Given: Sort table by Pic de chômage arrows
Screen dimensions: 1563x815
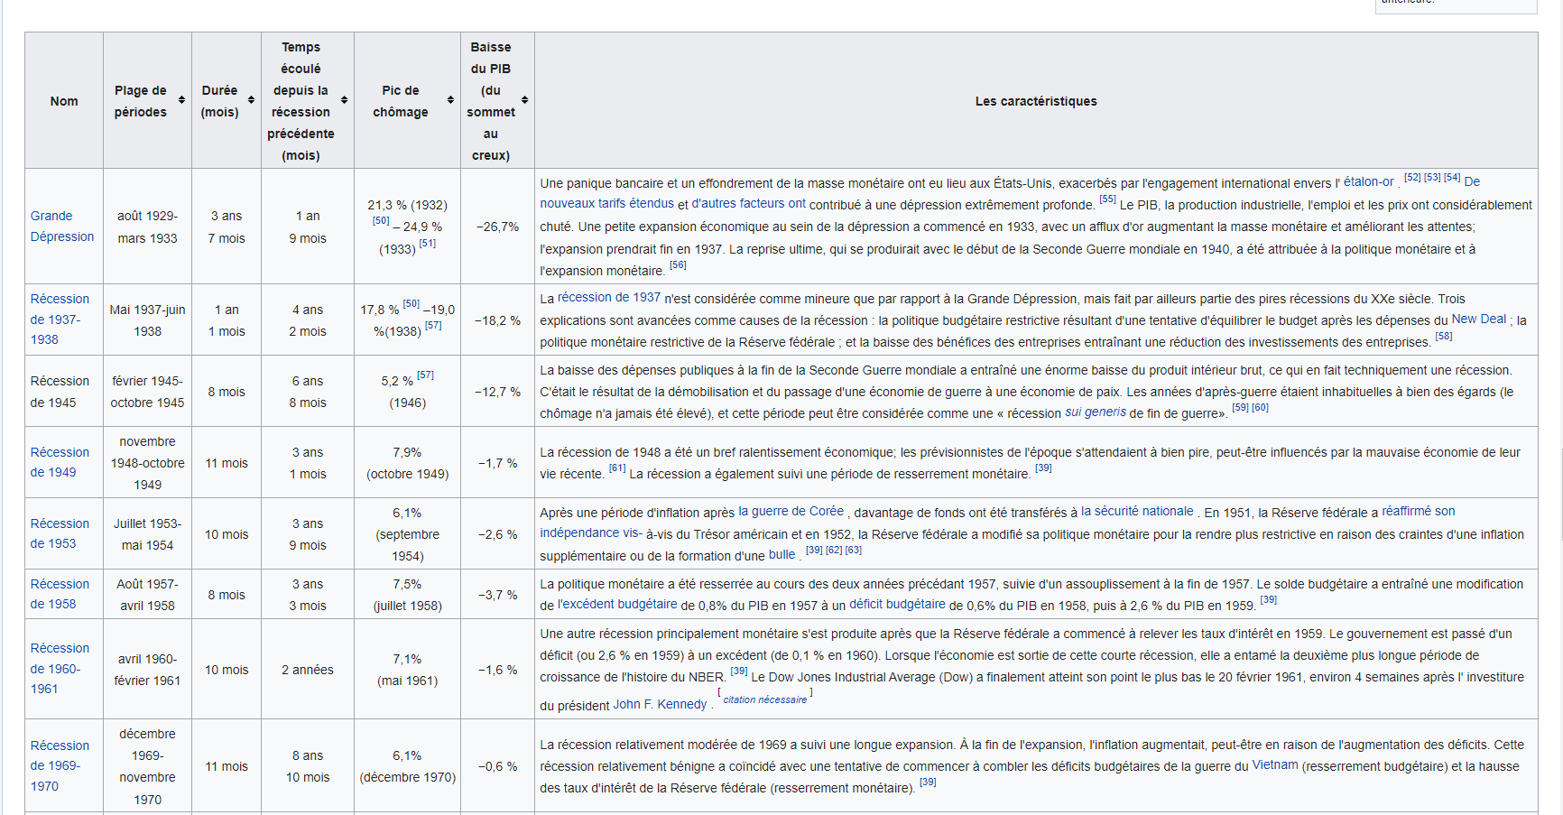Looking at the screenshot, I should (450, 100).
